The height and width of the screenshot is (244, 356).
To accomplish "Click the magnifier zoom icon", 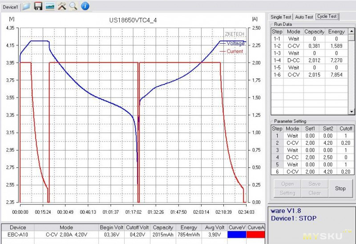I will click(x=73, y=6).
